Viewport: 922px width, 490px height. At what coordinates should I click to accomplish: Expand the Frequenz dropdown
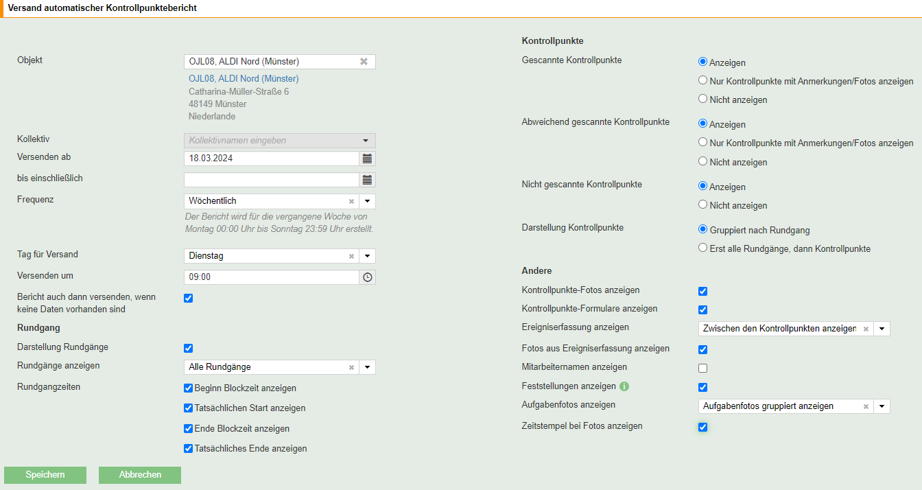[367, 202]
